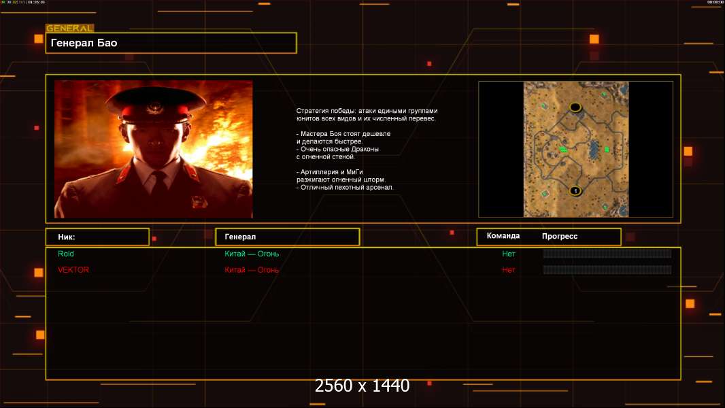Click the green "Нет" team value for Rold

point(509,254)
